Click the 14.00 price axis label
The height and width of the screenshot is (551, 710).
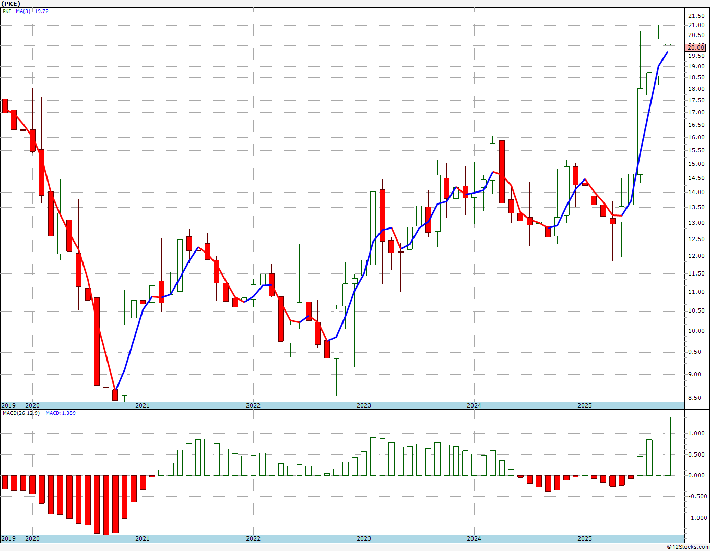(x=696, y=193)
